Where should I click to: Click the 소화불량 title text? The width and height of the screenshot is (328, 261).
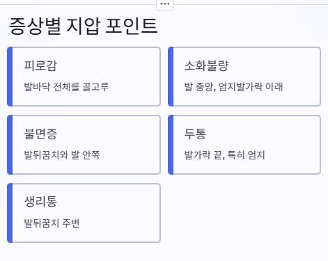[207, 65]
